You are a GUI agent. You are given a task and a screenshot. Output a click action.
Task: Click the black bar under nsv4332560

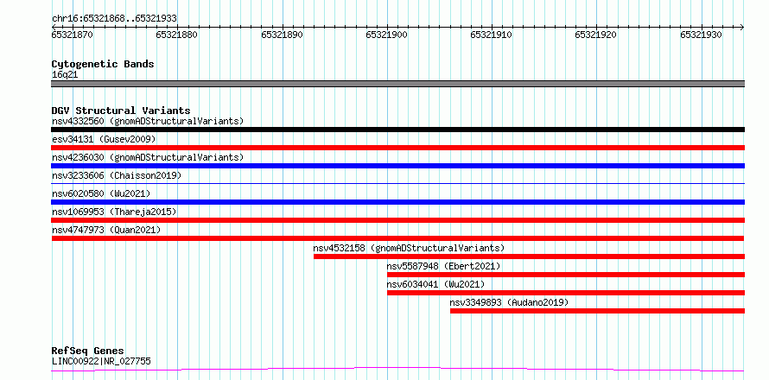tap(397, 130)
